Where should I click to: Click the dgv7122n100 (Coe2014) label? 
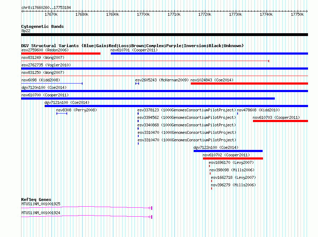tap(216, 147)
